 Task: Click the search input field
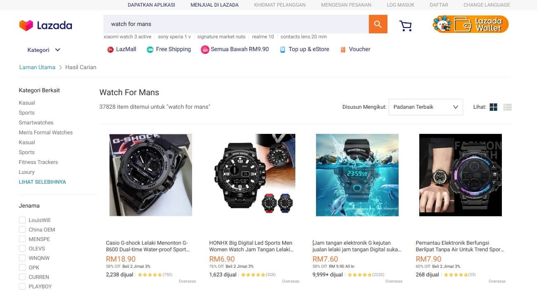tap(236, 24)
